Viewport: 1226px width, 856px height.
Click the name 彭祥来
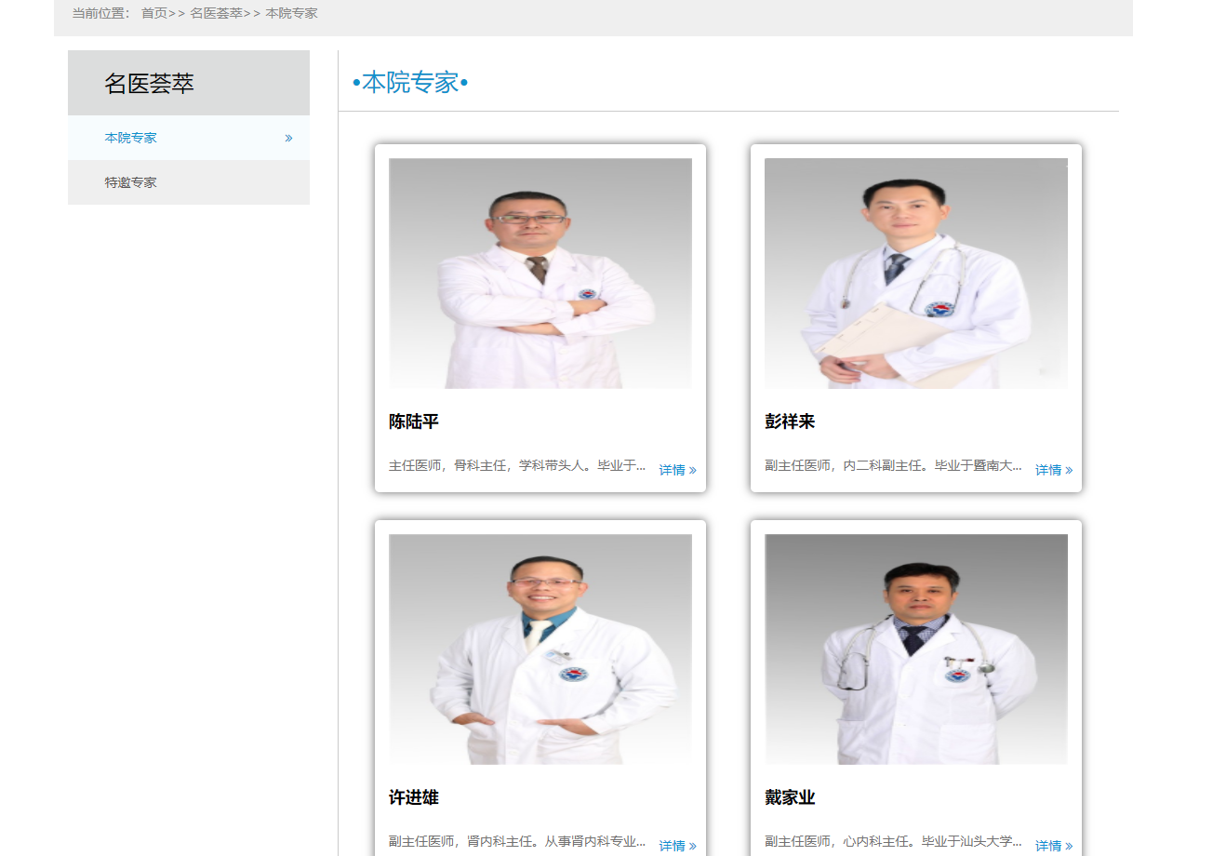coord(790,421)
